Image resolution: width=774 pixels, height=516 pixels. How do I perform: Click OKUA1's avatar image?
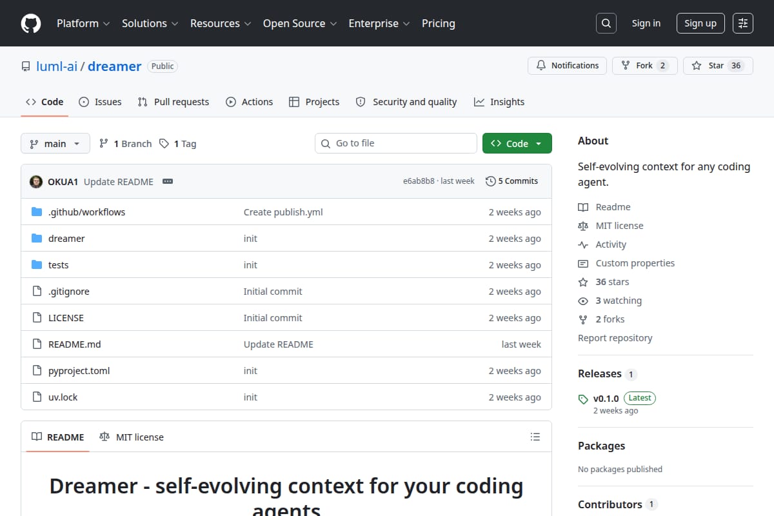36,182
